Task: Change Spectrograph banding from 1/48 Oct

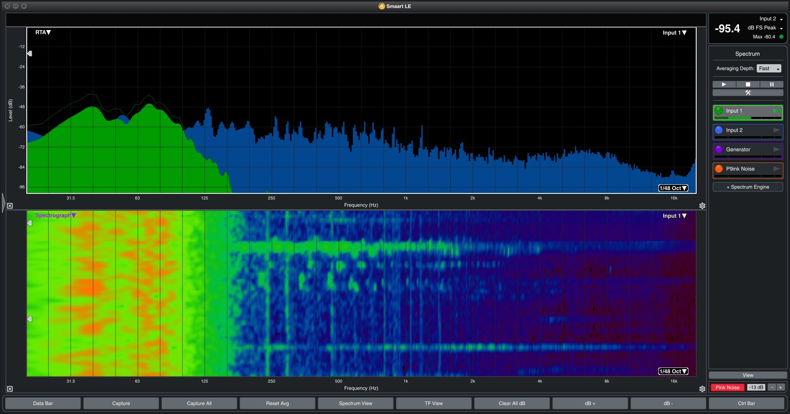Action: coord(673,371)
